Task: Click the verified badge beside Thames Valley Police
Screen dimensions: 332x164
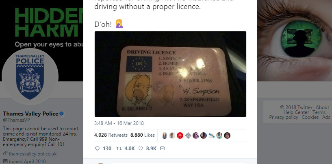Action: tap(62, 114)
